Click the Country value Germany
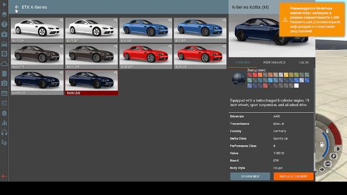The width and height of the screenshot is (347, 195). (x=280, y=131)
